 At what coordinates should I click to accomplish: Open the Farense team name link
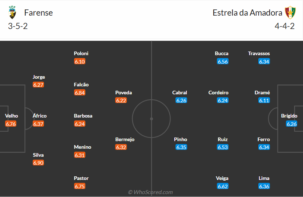39,13
